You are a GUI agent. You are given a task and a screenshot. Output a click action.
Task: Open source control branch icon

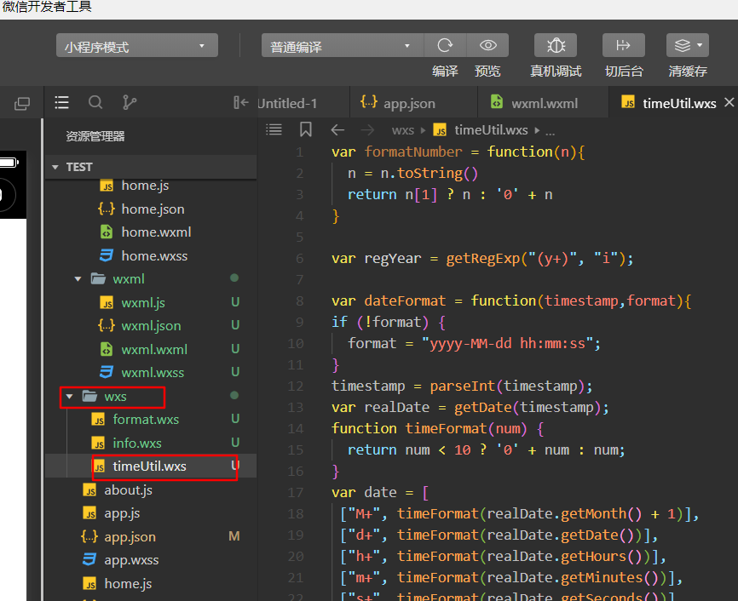(x=130, y=103)
